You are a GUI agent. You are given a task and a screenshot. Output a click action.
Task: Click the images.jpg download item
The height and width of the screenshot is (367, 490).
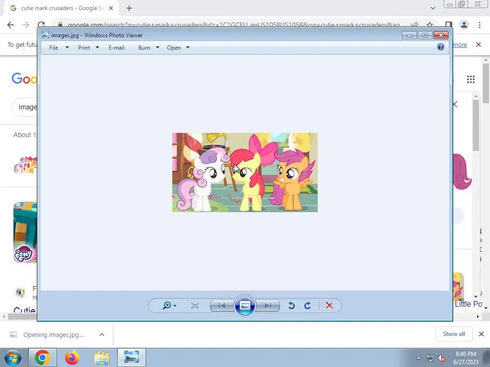pos(53,335)
